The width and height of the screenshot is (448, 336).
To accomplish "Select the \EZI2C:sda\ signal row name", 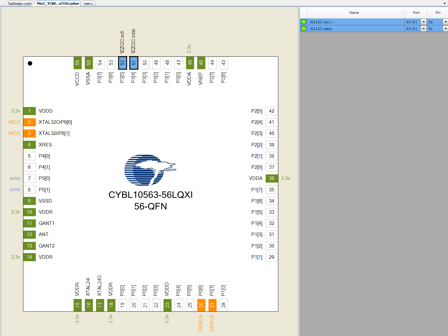I will click(356, 29).
